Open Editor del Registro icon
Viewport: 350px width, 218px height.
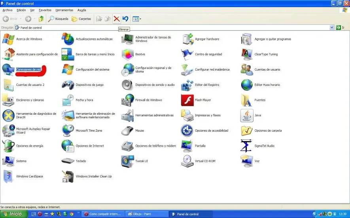point(187,85)
